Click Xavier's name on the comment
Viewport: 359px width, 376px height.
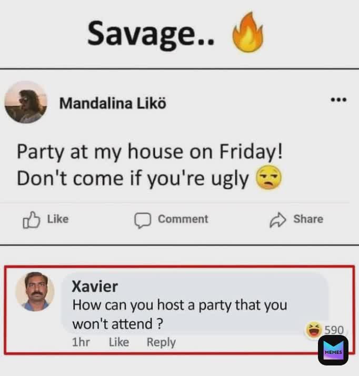coord(95,286)
